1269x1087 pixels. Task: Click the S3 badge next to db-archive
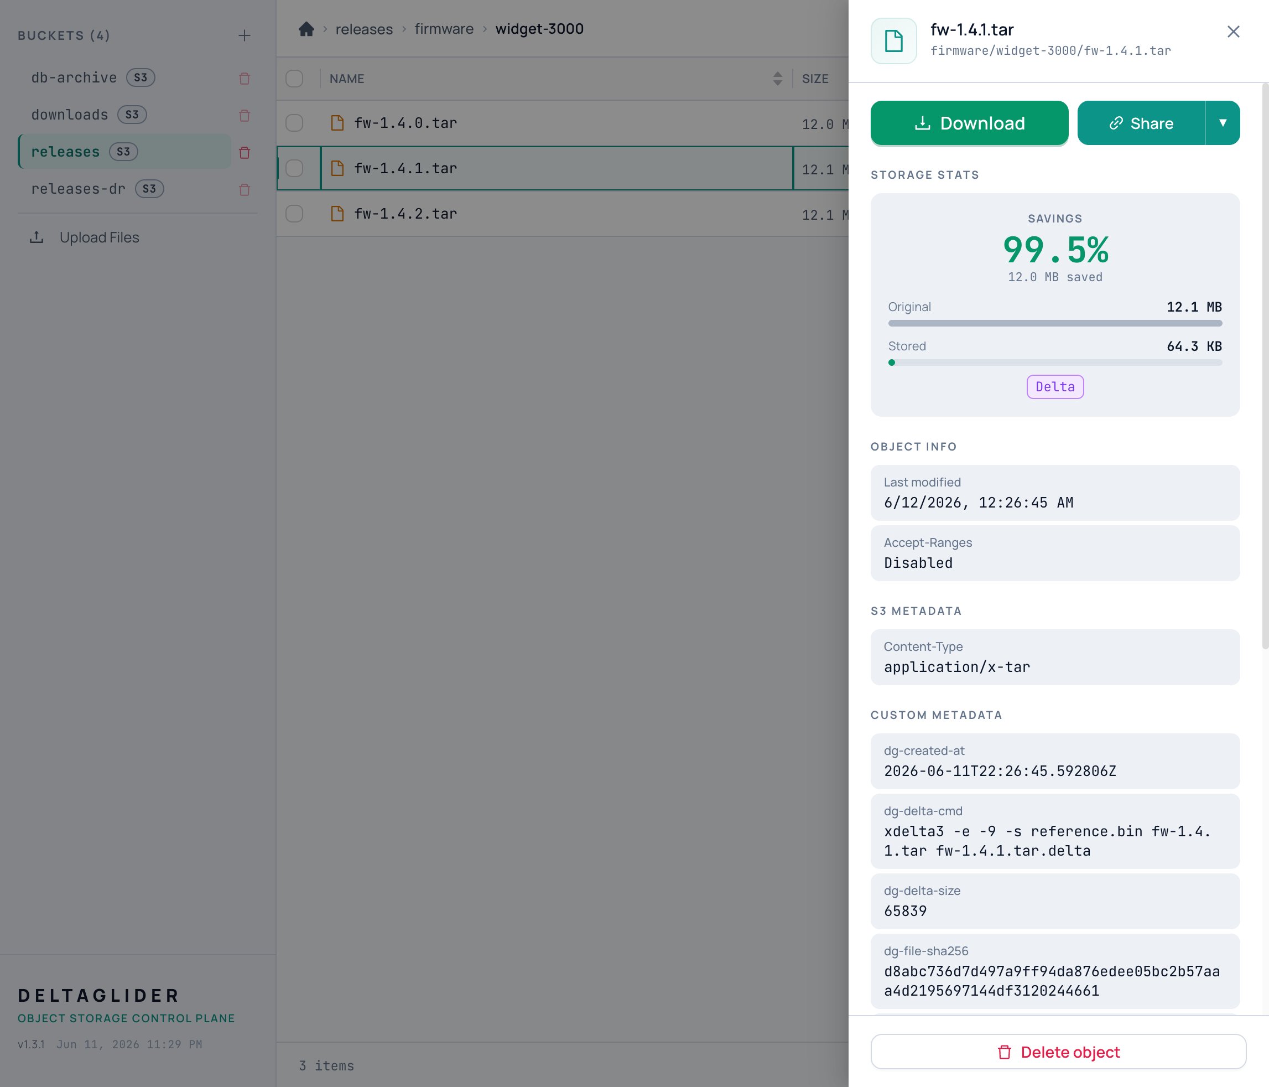(x=141, y=78)
